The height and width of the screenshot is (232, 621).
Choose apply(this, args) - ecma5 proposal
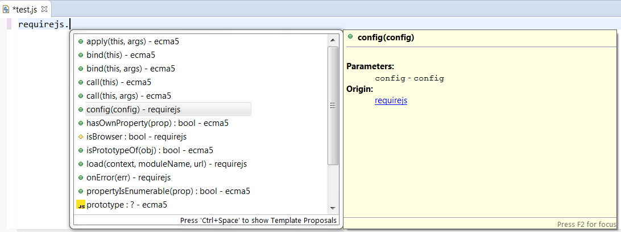[x=133, y=41]
